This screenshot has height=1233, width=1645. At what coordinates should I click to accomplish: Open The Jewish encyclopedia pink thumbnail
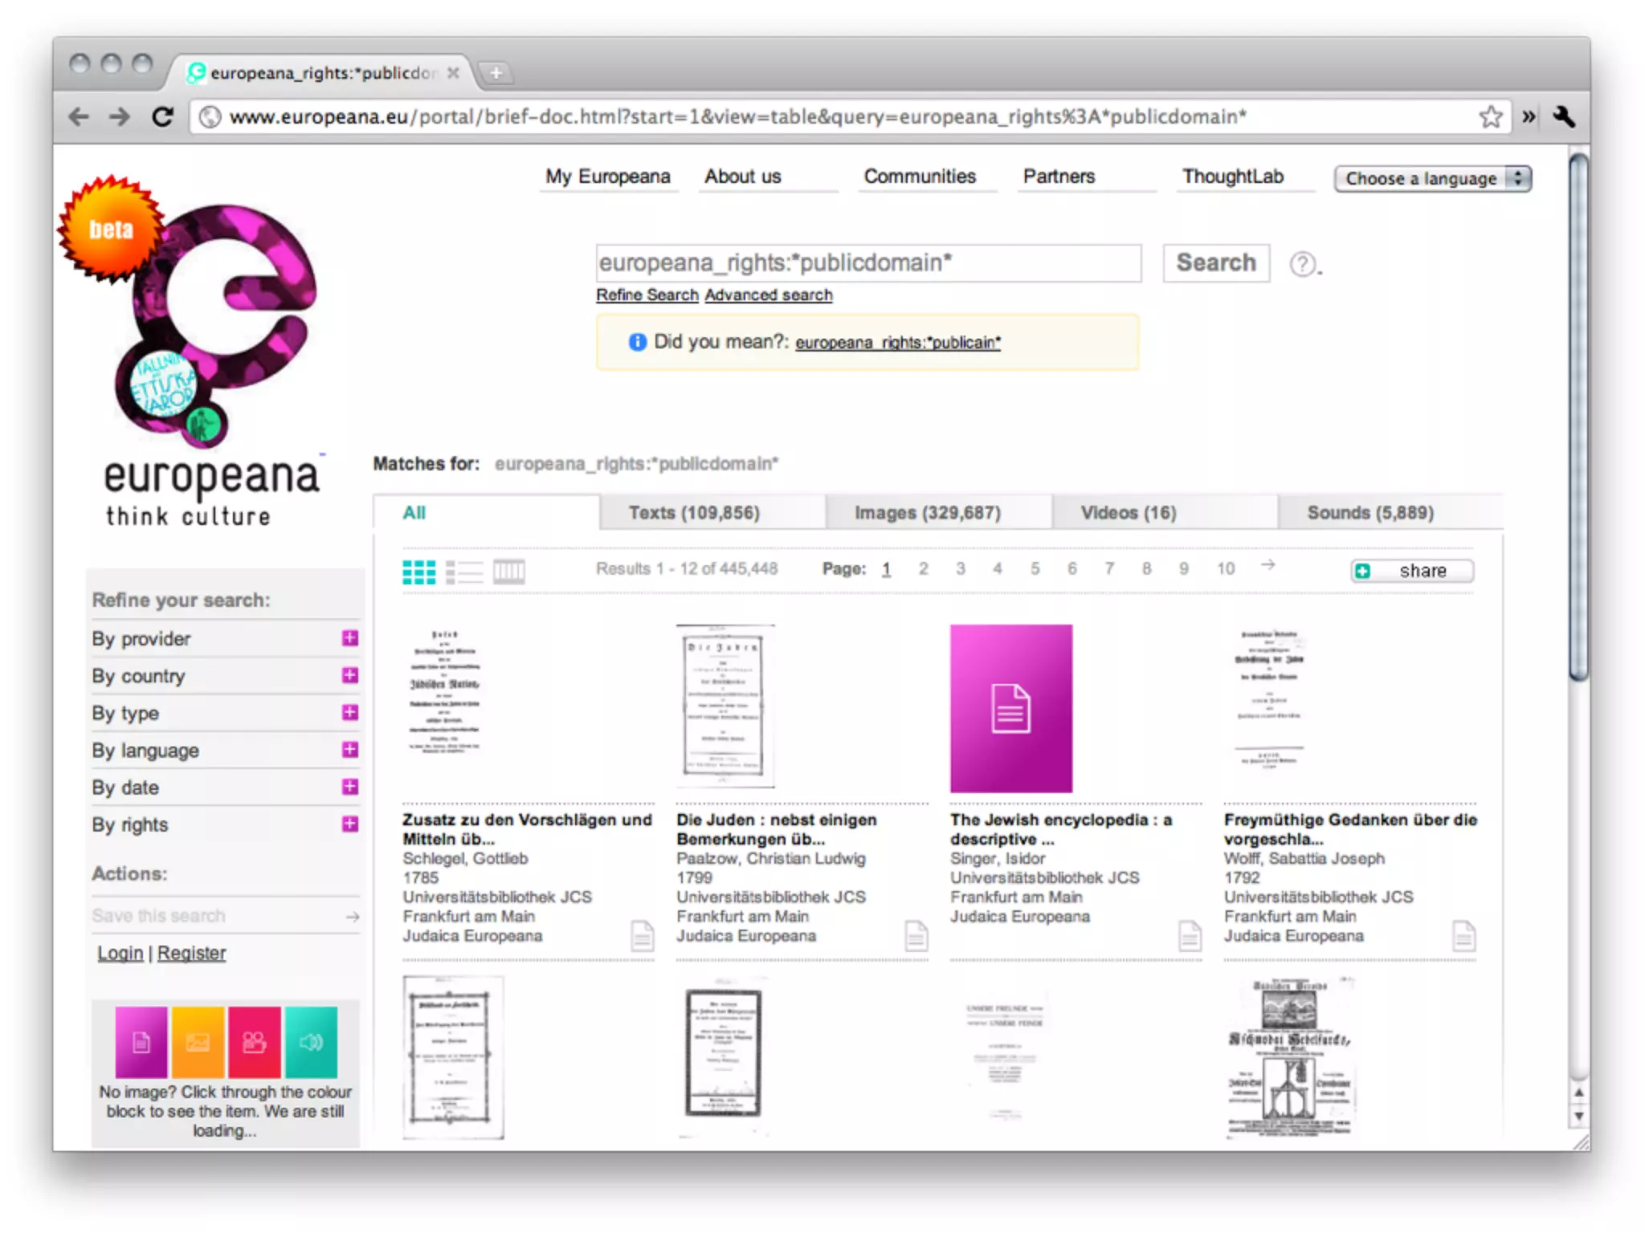[1010, 709]
